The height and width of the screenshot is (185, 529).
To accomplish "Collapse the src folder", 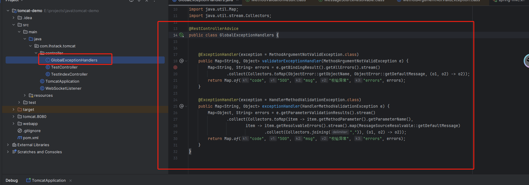I will [14, 25].
